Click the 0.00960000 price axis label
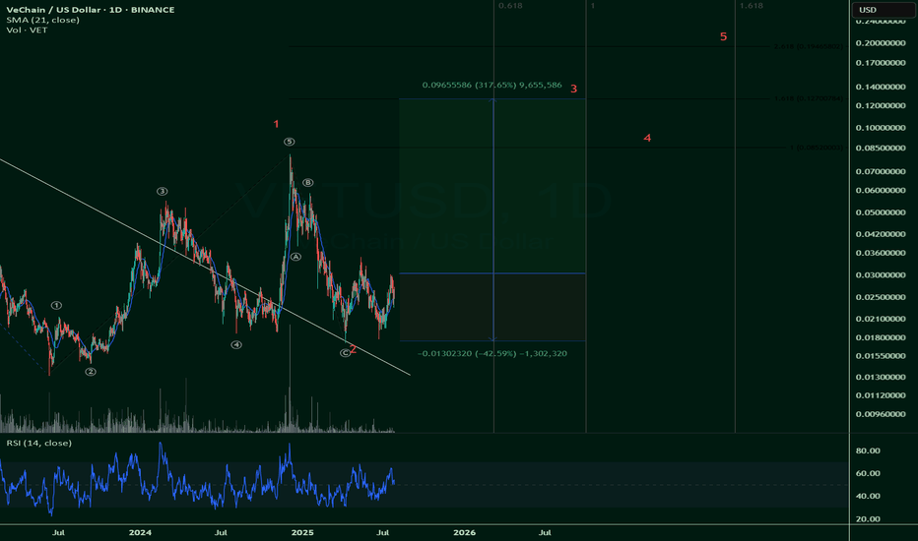Viewport: 918px width, 541px height. click(x=881, y=414)
